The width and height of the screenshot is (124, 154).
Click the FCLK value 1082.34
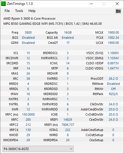pos(113,38)
